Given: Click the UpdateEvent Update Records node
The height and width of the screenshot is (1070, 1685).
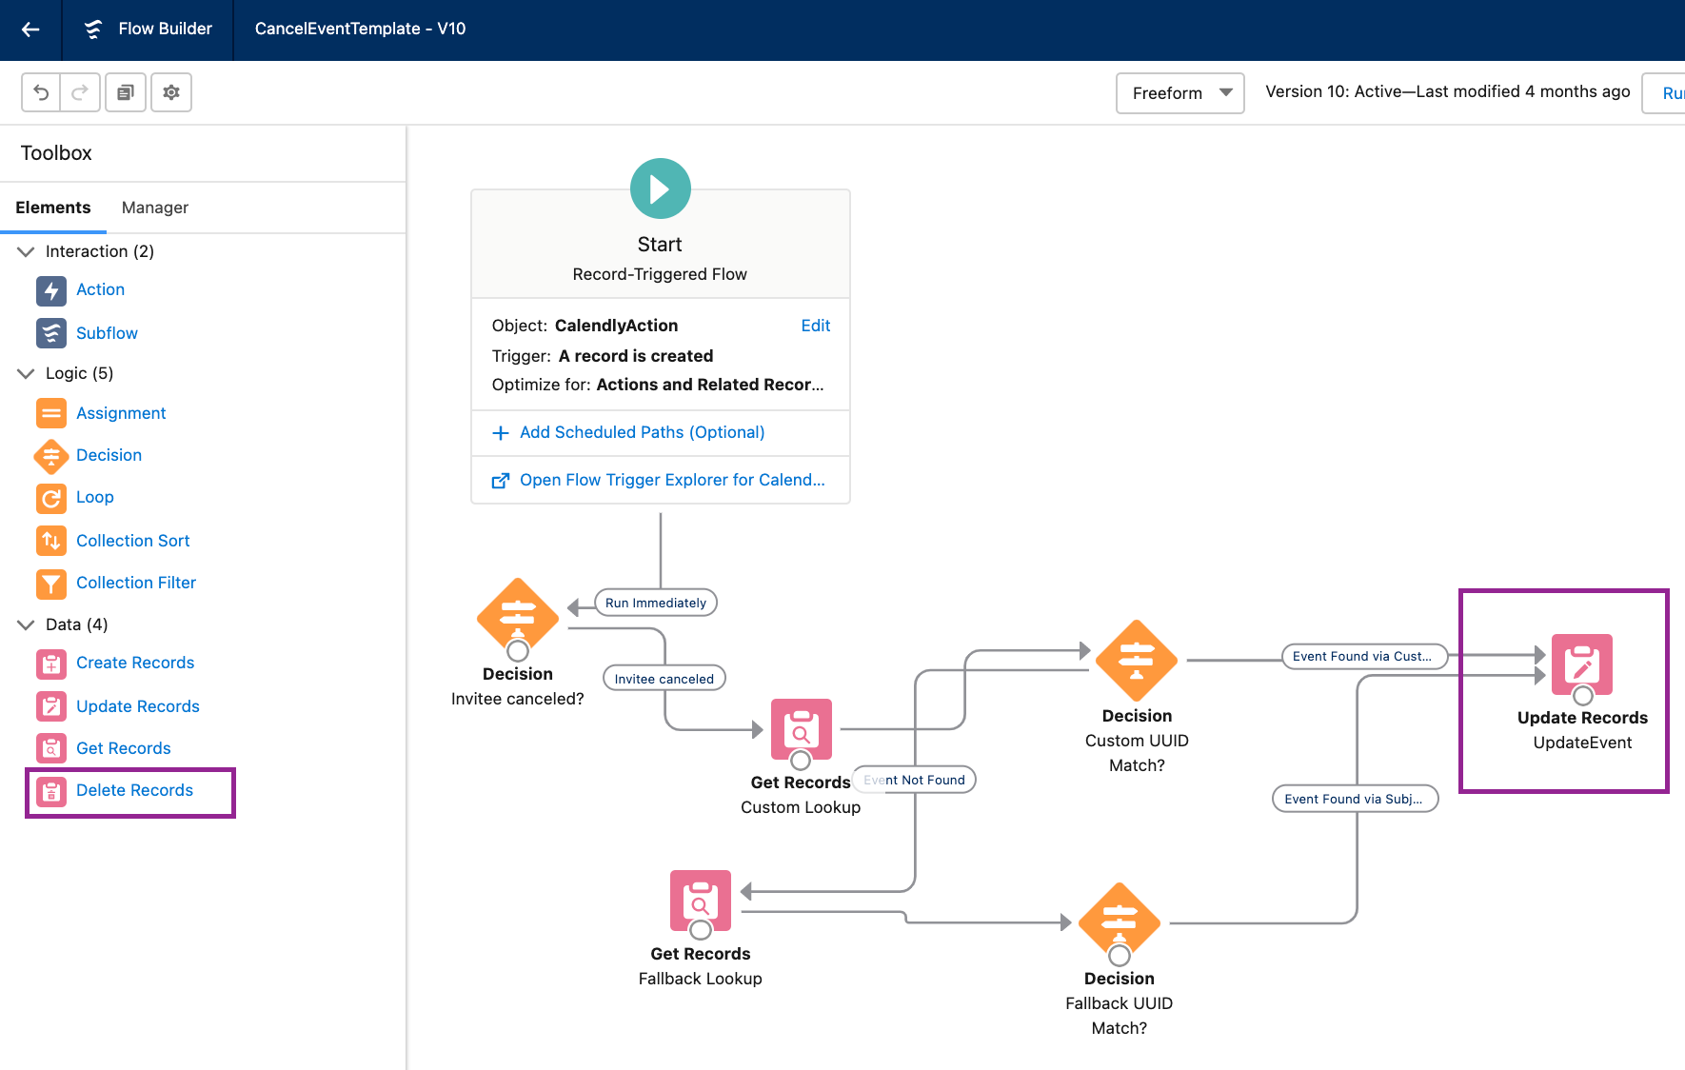Looking at the screenshot, I should [x=1581, y=664].
